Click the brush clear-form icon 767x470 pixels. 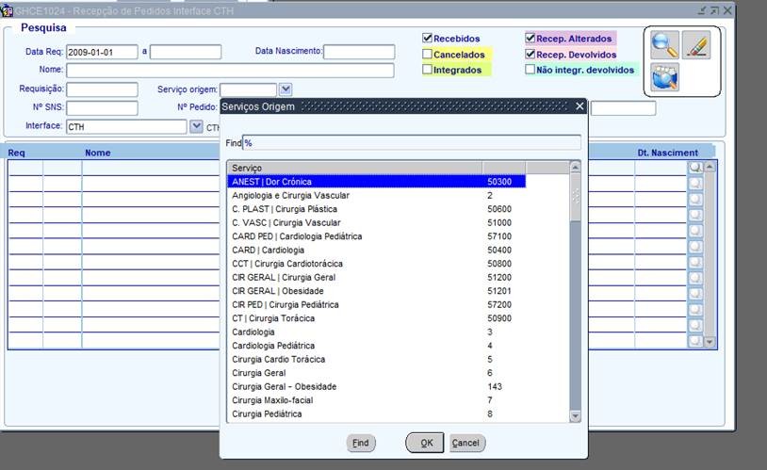[x=696, y=44]
